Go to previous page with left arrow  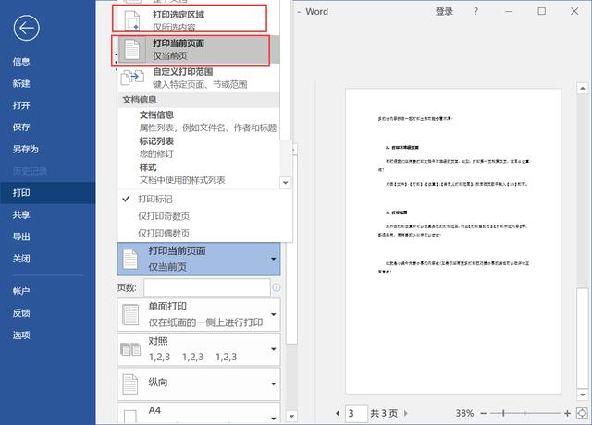pos(336,412)
